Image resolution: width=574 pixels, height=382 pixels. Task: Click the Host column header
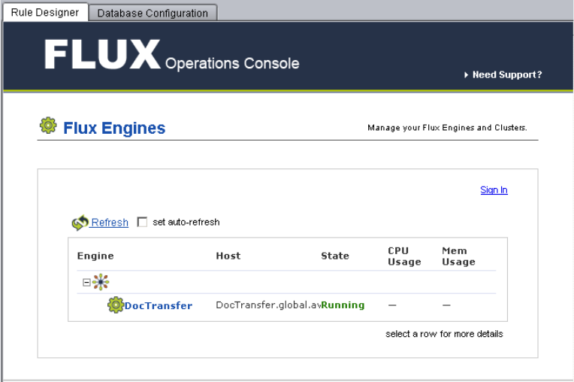pos(228,256)
